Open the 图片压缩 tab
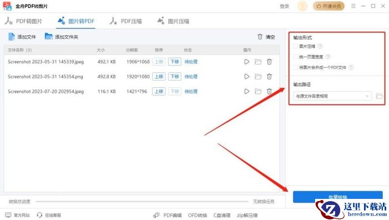 click(x=173, y=21)
